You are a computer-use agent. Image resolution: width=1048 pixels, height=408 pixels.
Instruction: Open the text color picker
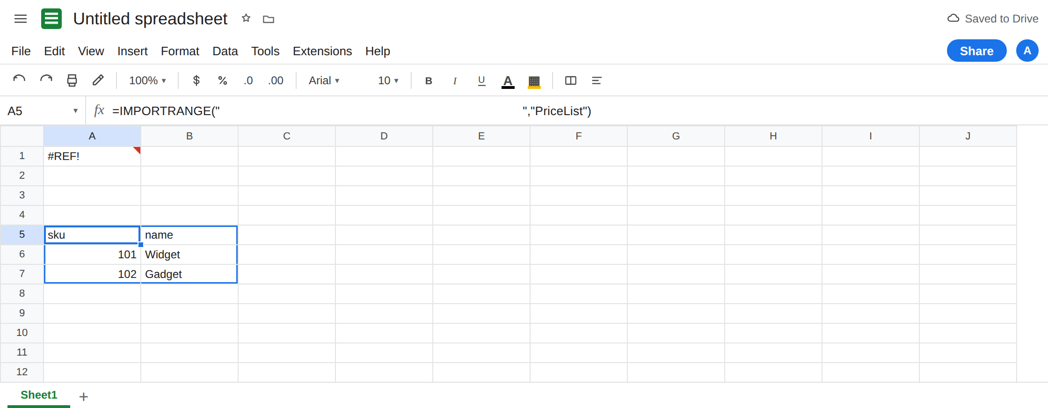tap(508, 81)
